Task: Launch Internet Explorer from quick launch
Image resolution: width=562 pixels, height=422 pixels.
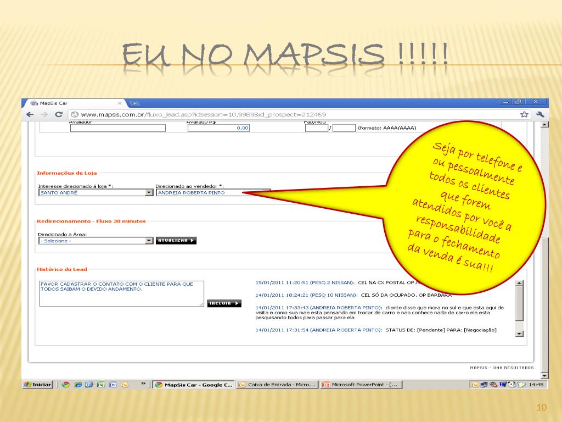Action: (x=78, y=385)
